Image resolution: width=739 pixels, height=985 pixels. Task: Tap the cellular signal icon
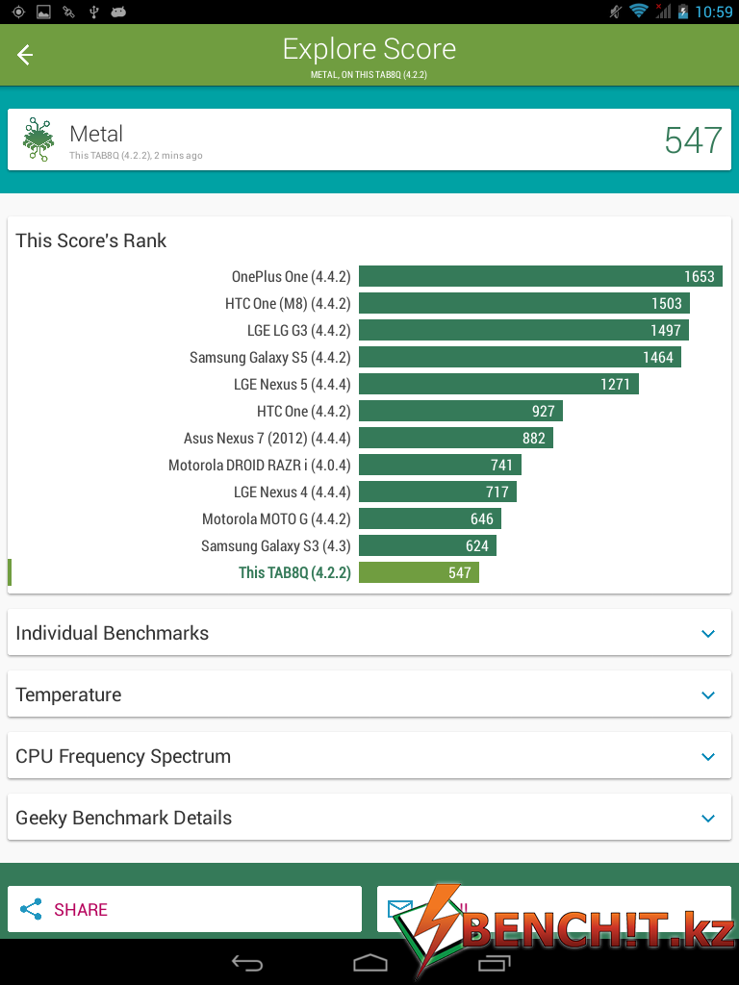click(x=662, y=11)
